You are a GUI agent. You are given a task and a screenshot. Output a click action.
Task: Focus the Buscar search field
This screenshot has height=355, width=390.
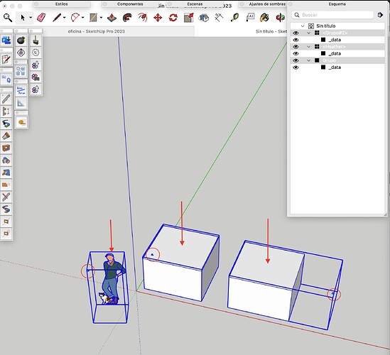333,15
